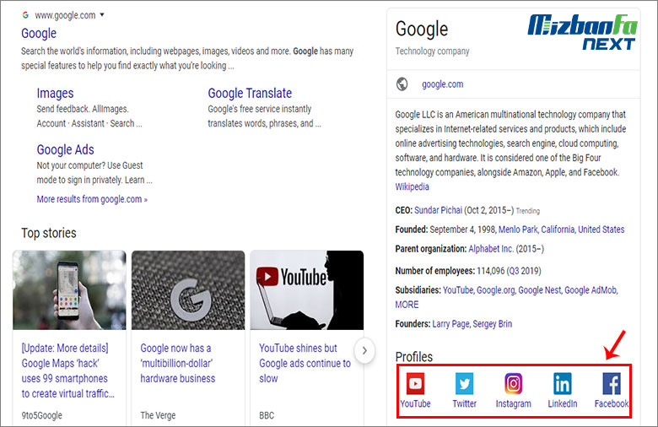Click the globe icon beside google.com
The width and height of the screenshot is (658, 427).
[402, 84]
